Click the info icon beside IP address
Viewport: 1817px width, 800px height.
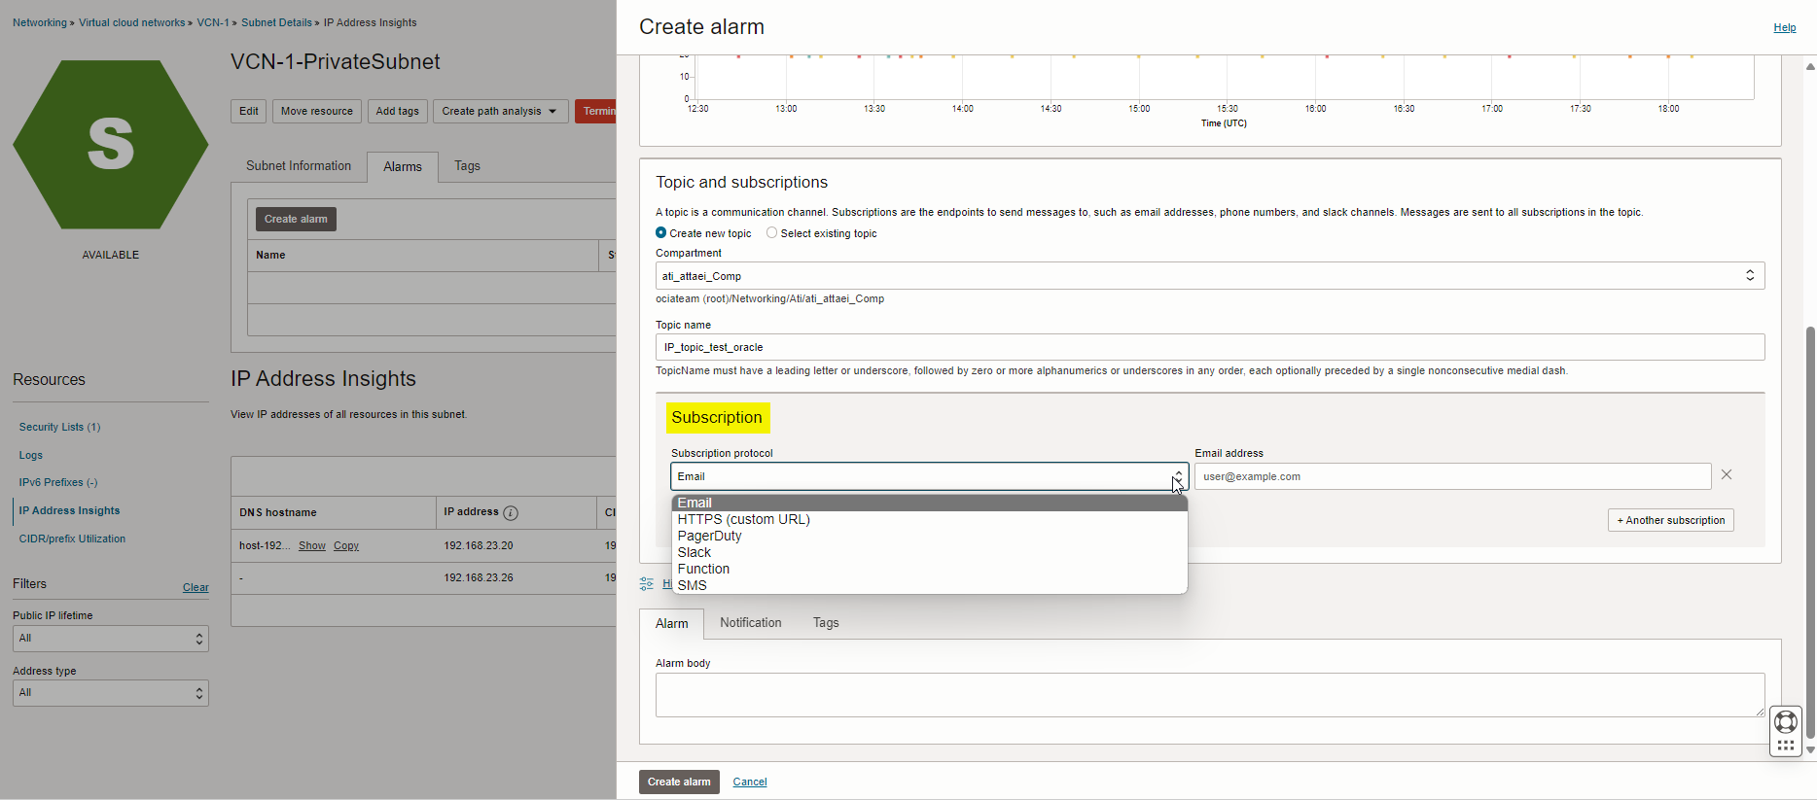click(511, 513)
